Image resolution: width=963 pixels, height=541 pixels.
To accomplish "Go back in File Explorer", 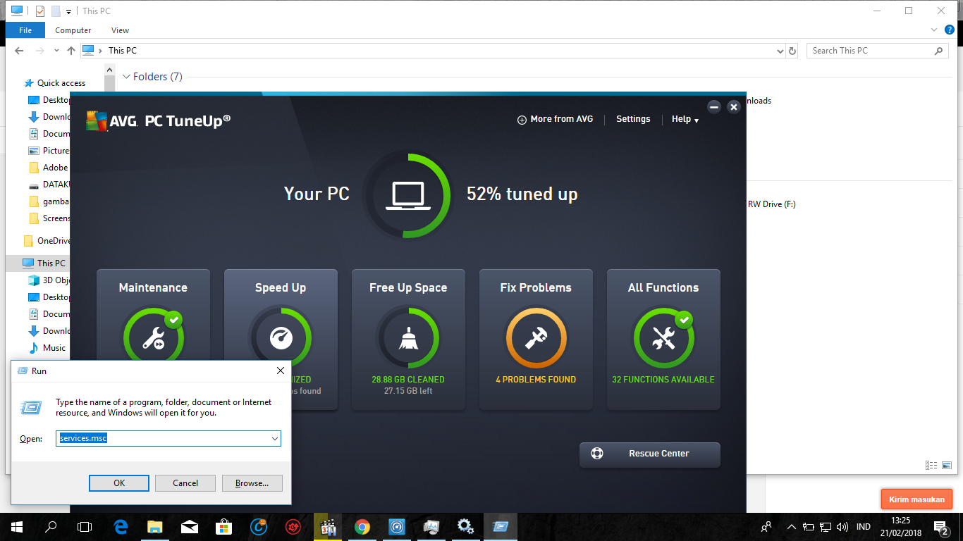I will pyautogui.click(x=20, y=51).
